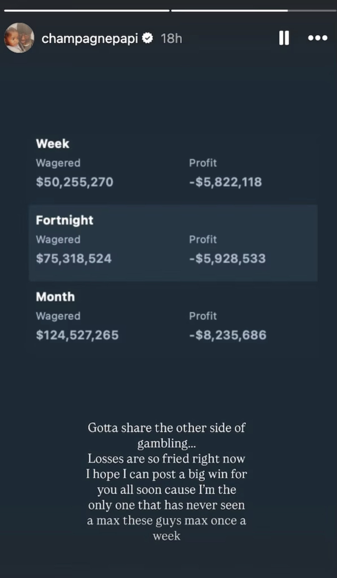Image resolution: width=337 pixels, height=578 pixels.
Task: Click the Profit label under Month
Action: (x=203, y=316)
